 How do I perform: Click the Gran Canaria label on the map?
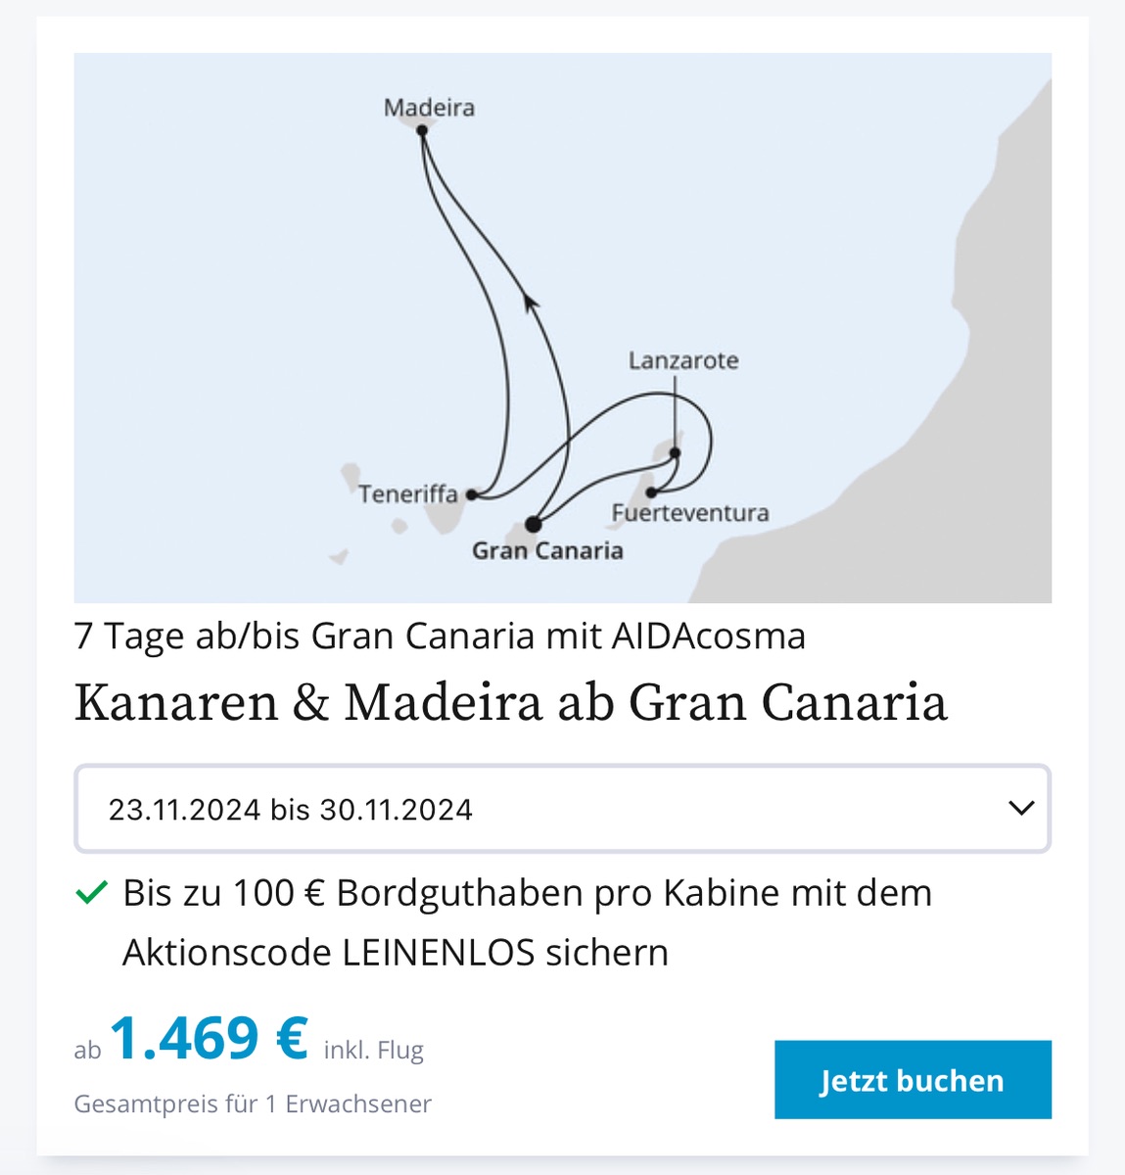[547, 550]
